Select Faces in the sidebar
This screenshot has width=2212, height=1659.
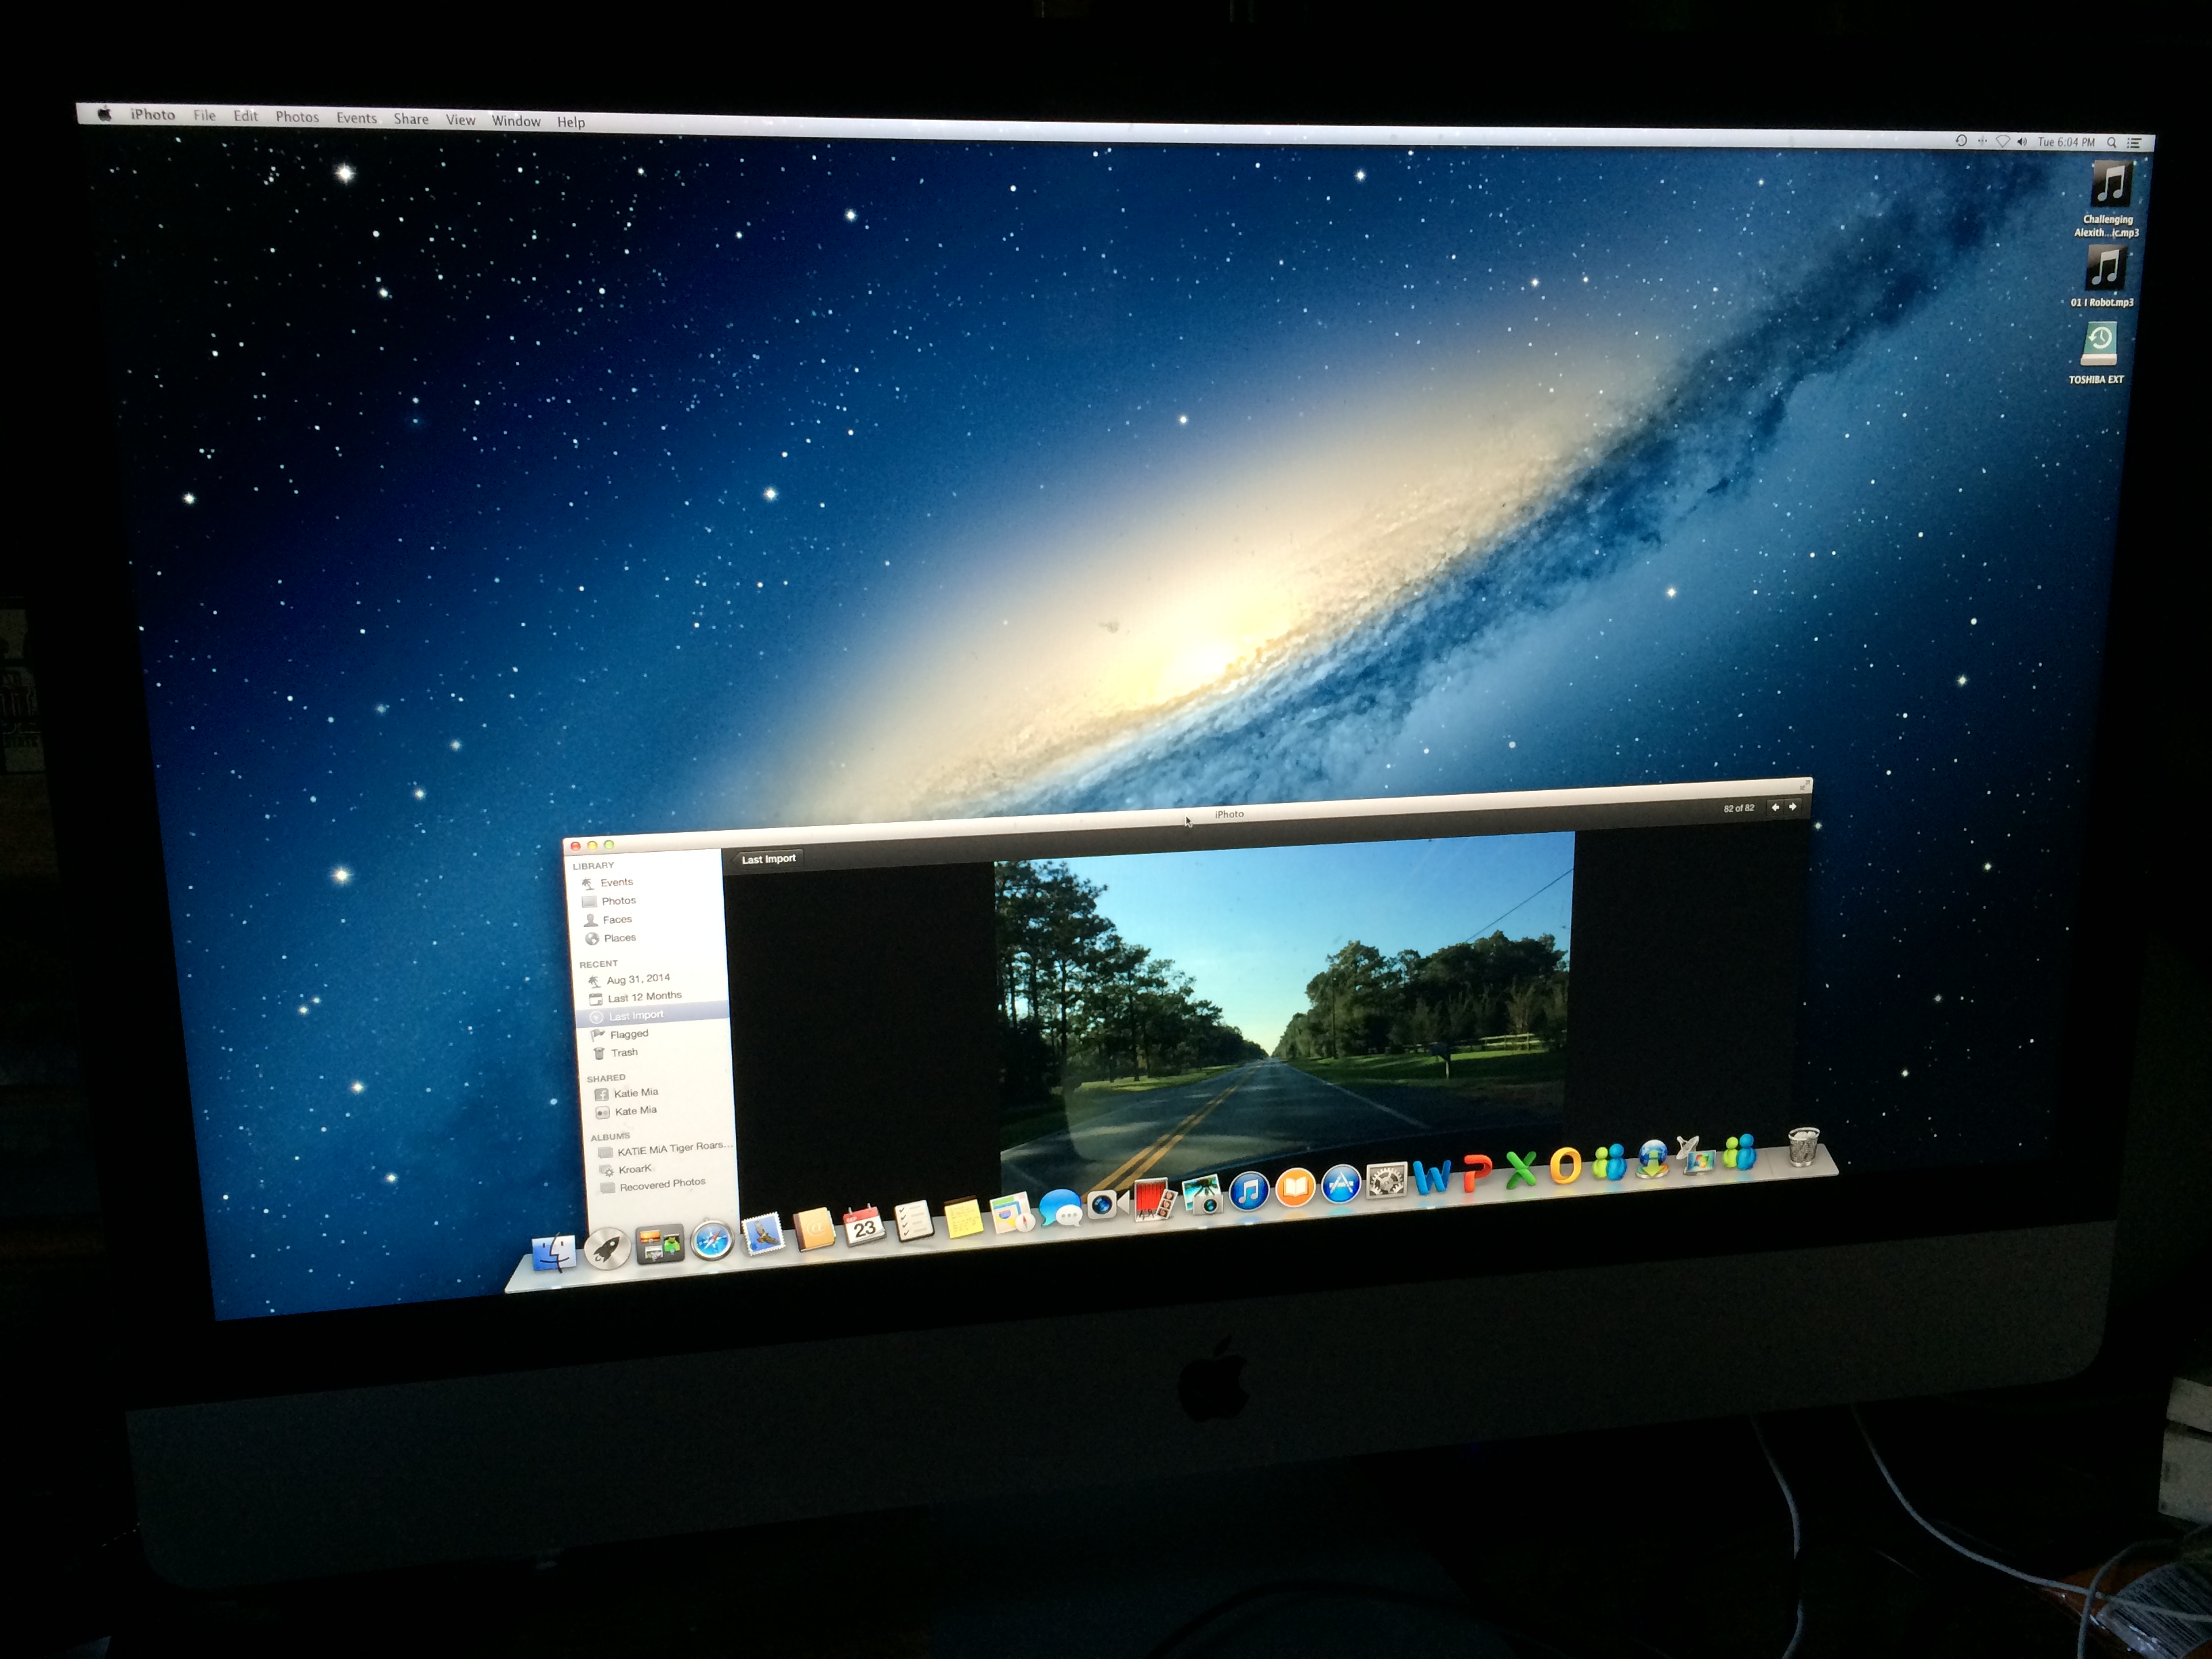[x=617, y=919]
